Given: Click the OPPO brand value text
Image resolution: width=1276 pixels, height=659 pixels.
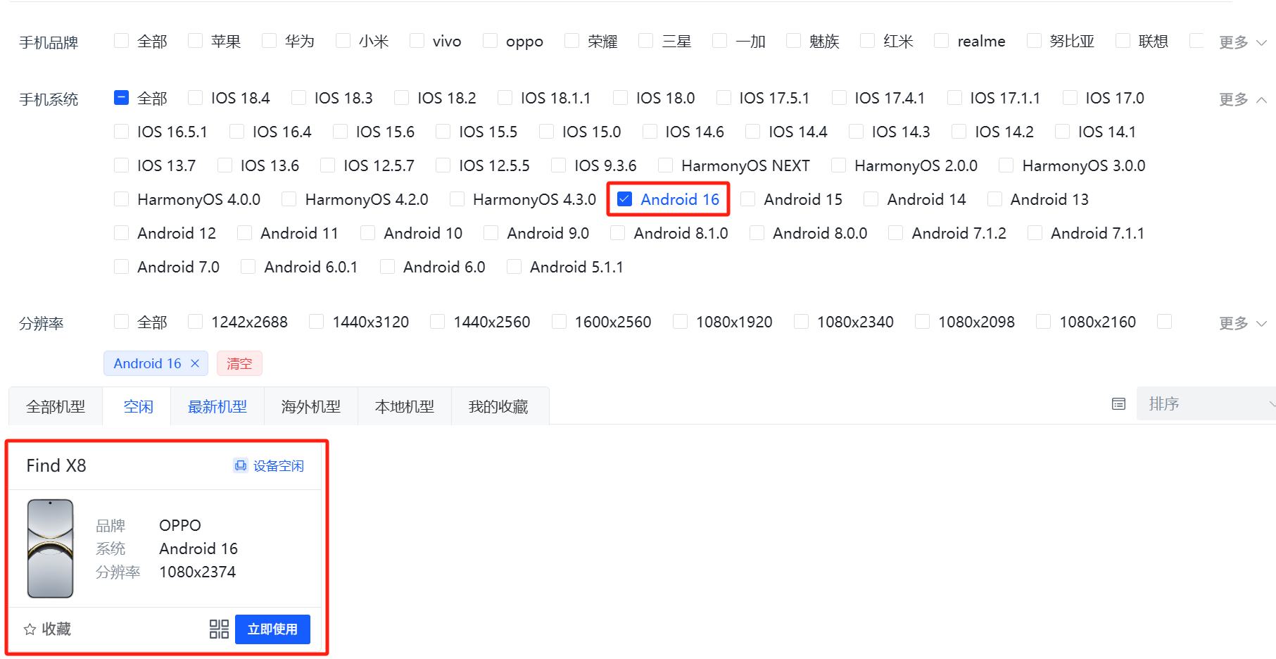Looking at the screenshot, I should tap(180, 525).
